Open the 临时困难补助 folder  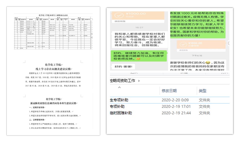tap(121, 113)
